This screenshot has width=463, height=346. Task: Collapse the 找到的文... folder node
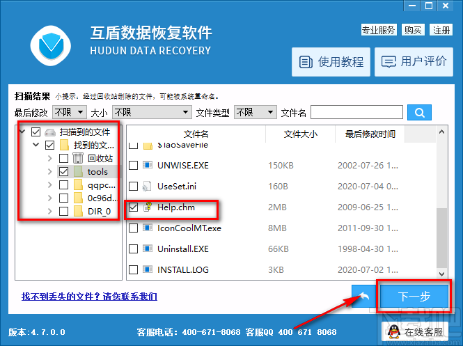pyautogui.click(x=36, y=145)
